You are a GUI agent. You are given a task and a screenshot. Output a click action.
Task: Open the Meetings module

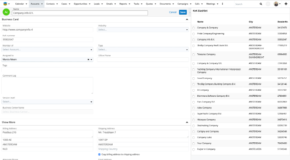click(211, 4)
